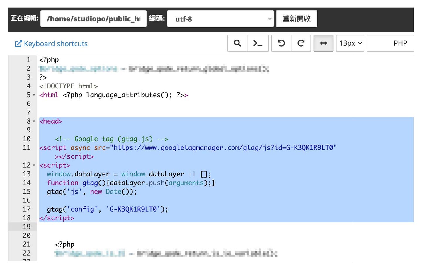Click the file path input field
The image size is (422, 269).
point(93,19)
